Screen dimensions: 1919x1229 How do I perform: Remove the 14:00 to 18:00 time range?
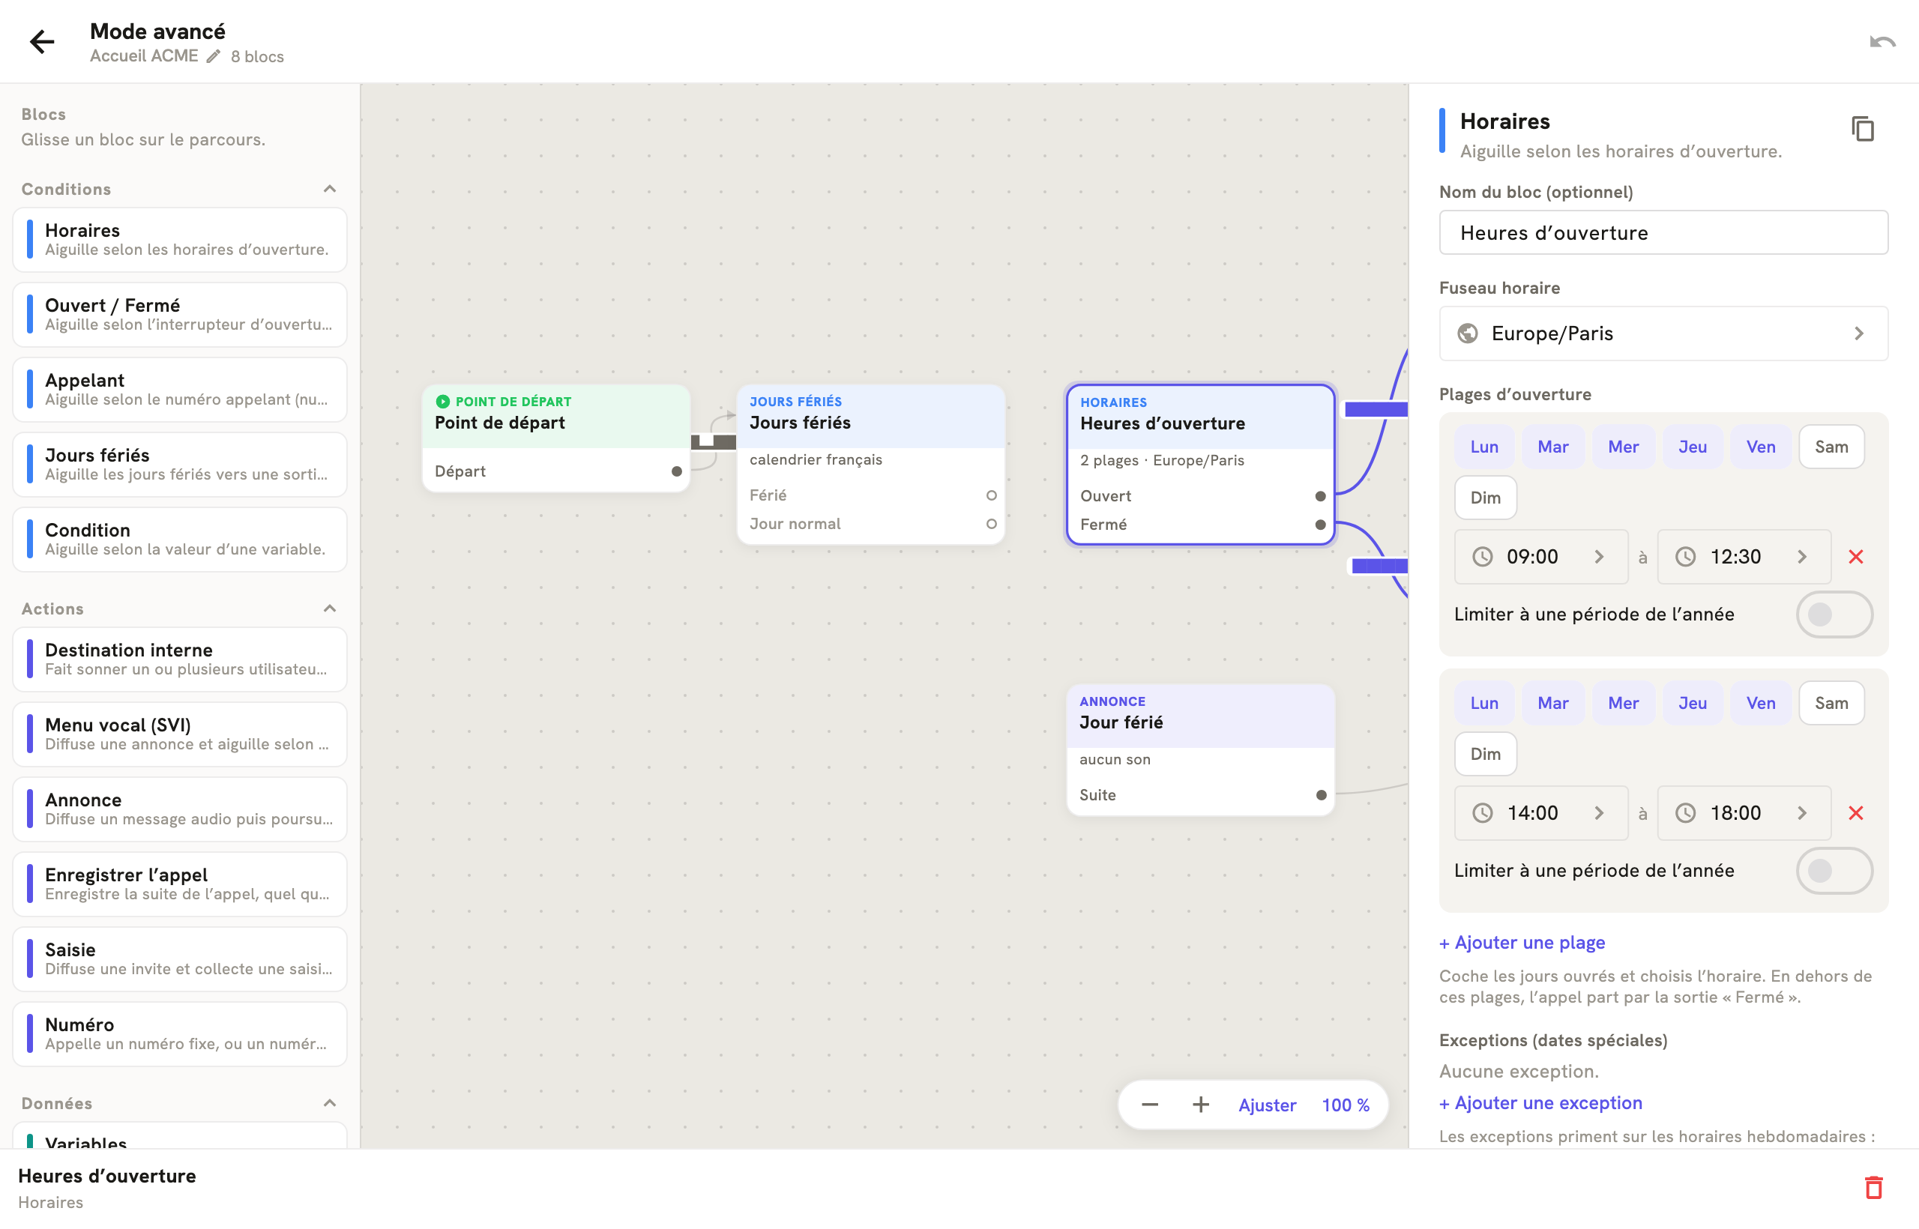click(x=1855, y=813)
